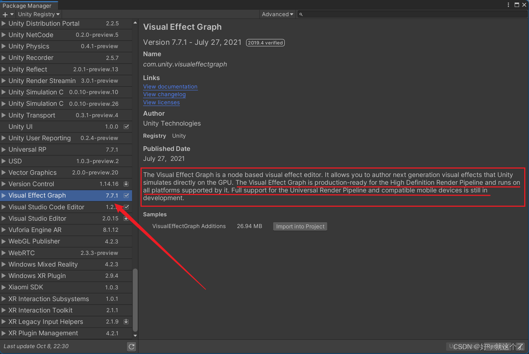Viewport: 529px width, 354px height.
Task: Click the installed checkmark on Unity UI row
Action: (126, 127)
